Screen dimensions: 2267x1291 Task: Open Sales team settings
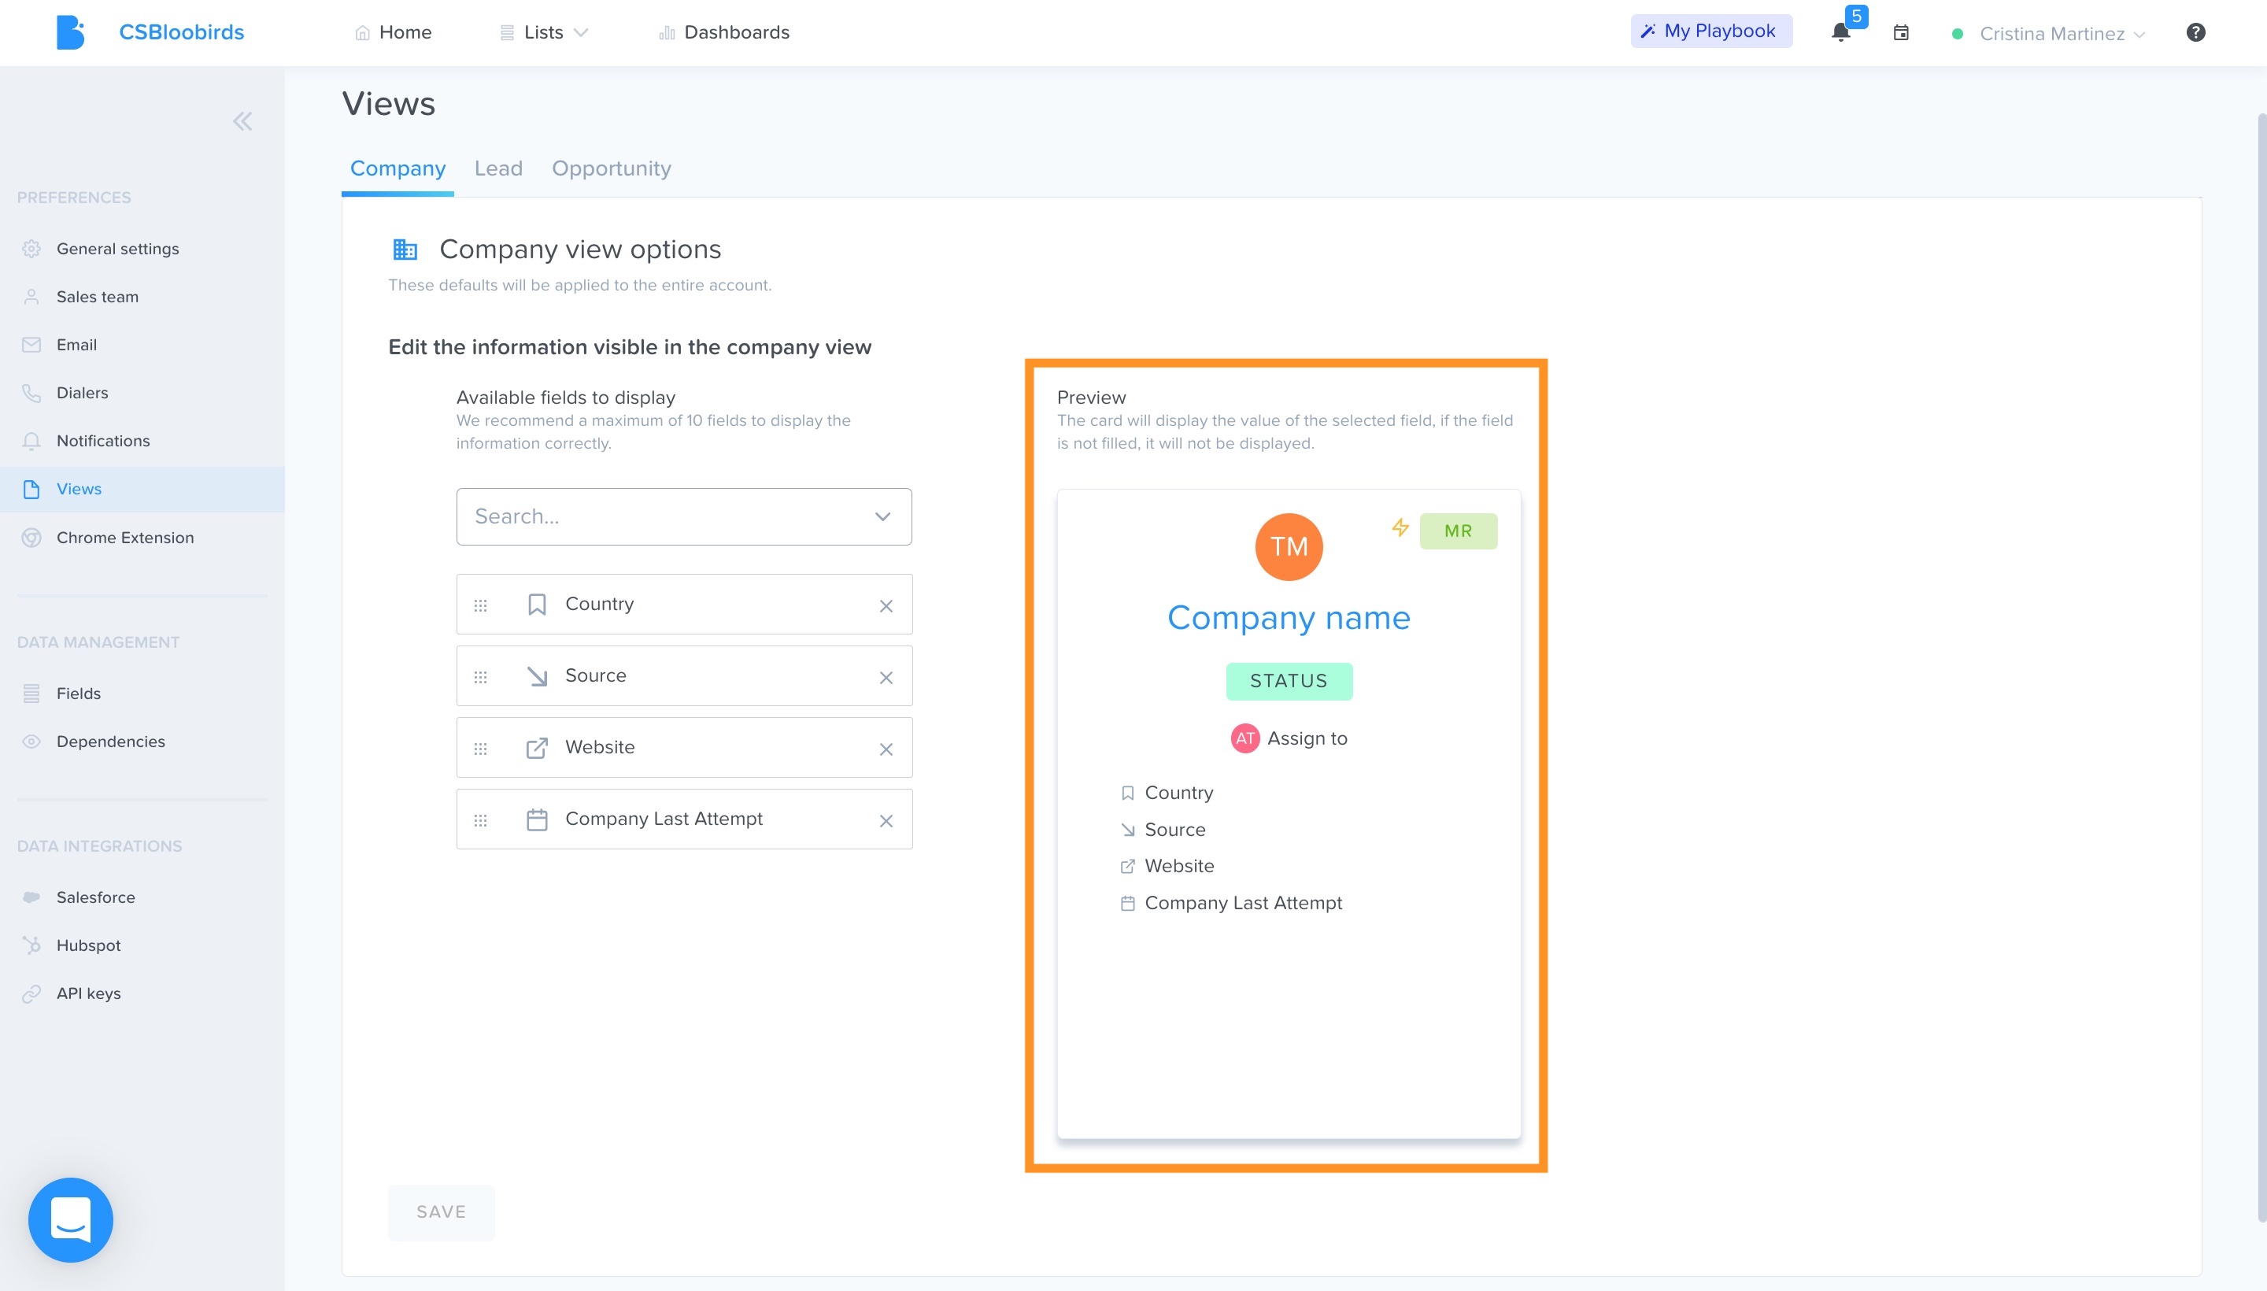pyautogui.click(x=97, y=297)
